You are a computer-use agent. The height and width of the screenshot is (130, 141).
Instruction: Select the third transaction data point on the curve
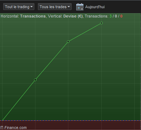101,23
